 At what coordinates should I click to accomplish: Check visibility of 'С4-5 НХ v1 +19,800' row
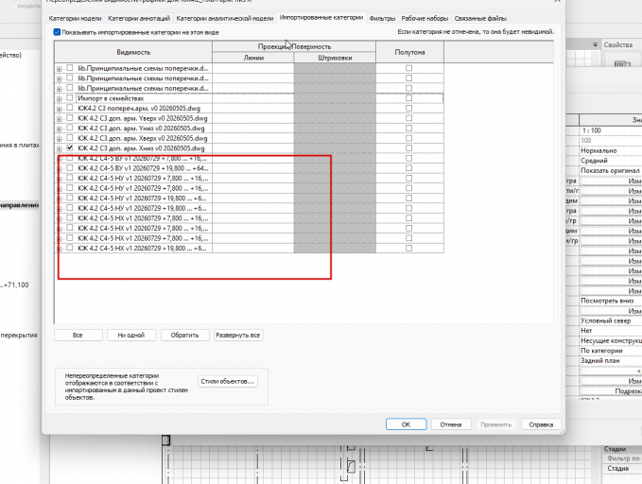coord(70,248)
